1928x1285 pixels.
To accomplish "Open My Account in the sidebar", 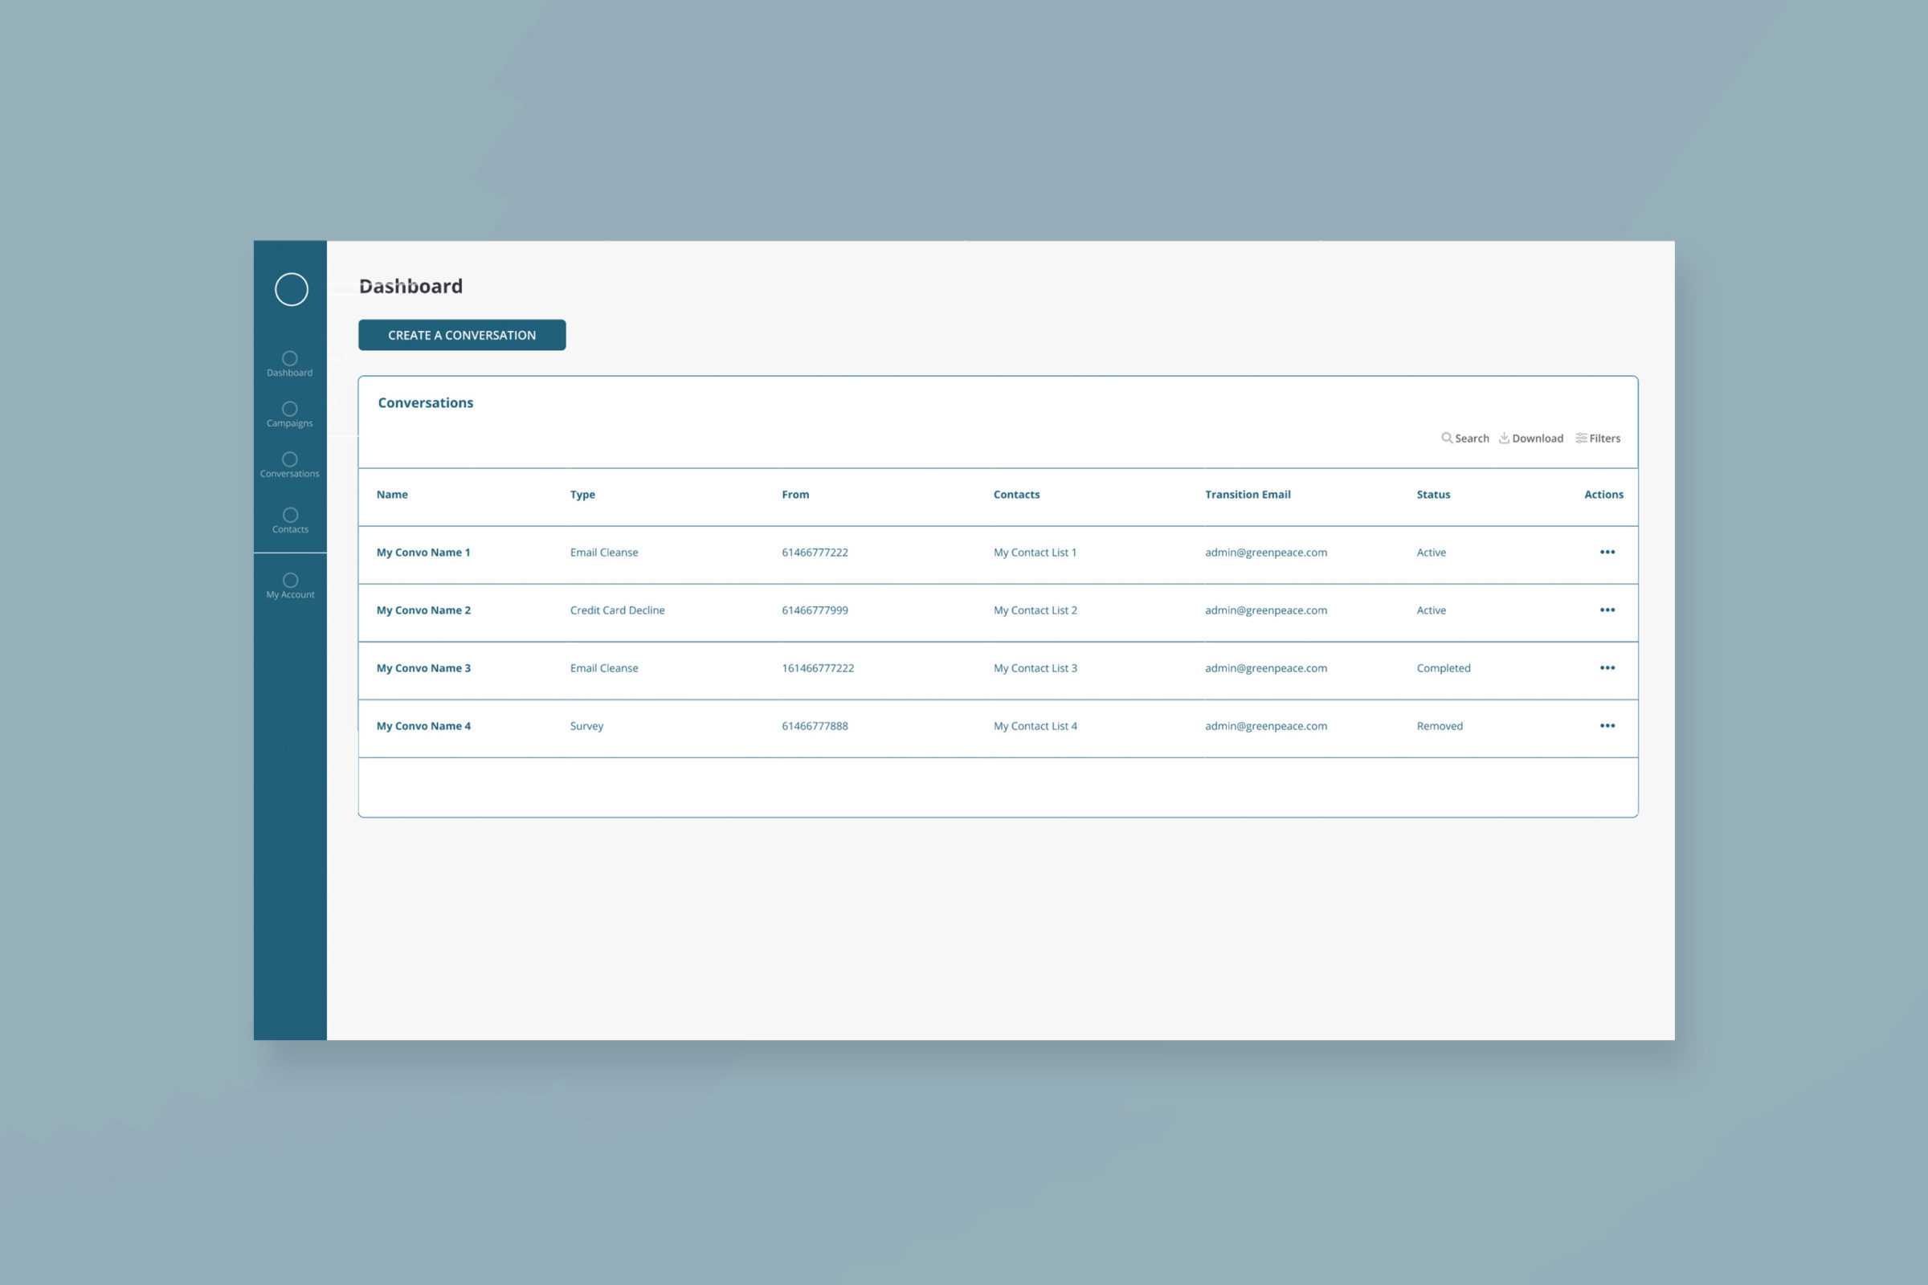I will pyautogui.click(x=290, y=587).
